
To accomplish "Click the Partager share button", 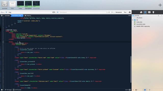I will (8, 90).
